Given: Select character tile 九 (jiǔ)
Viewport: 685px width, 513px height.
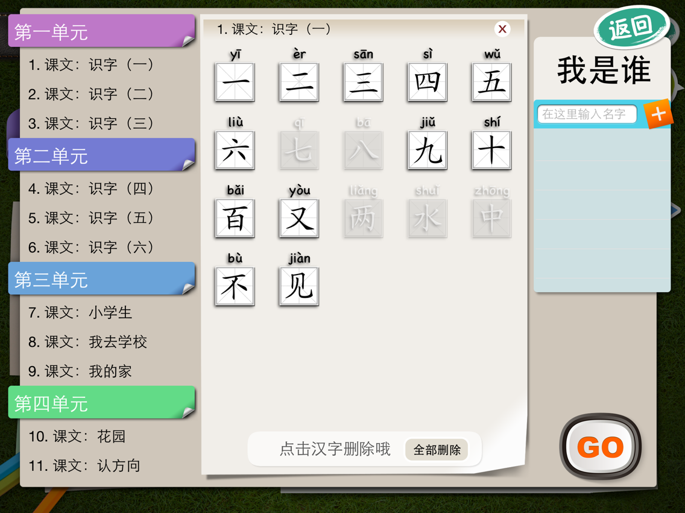Looking at the screenshot, I should click(x=428, y=150).
